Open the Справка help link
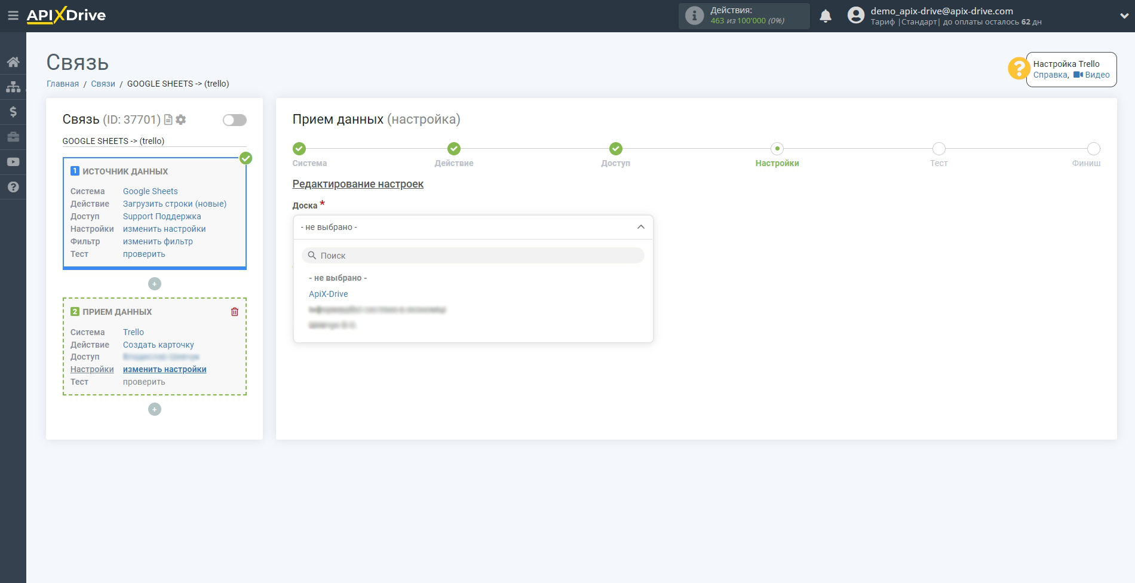Image resolution: width=1135 pixels, height=583 pixels. tap(1050, 75)
